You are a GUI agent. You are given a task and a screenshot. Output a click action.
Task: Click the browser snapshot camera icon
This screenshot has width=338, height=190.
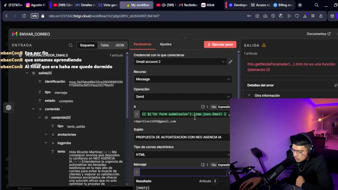click(265, 16)
